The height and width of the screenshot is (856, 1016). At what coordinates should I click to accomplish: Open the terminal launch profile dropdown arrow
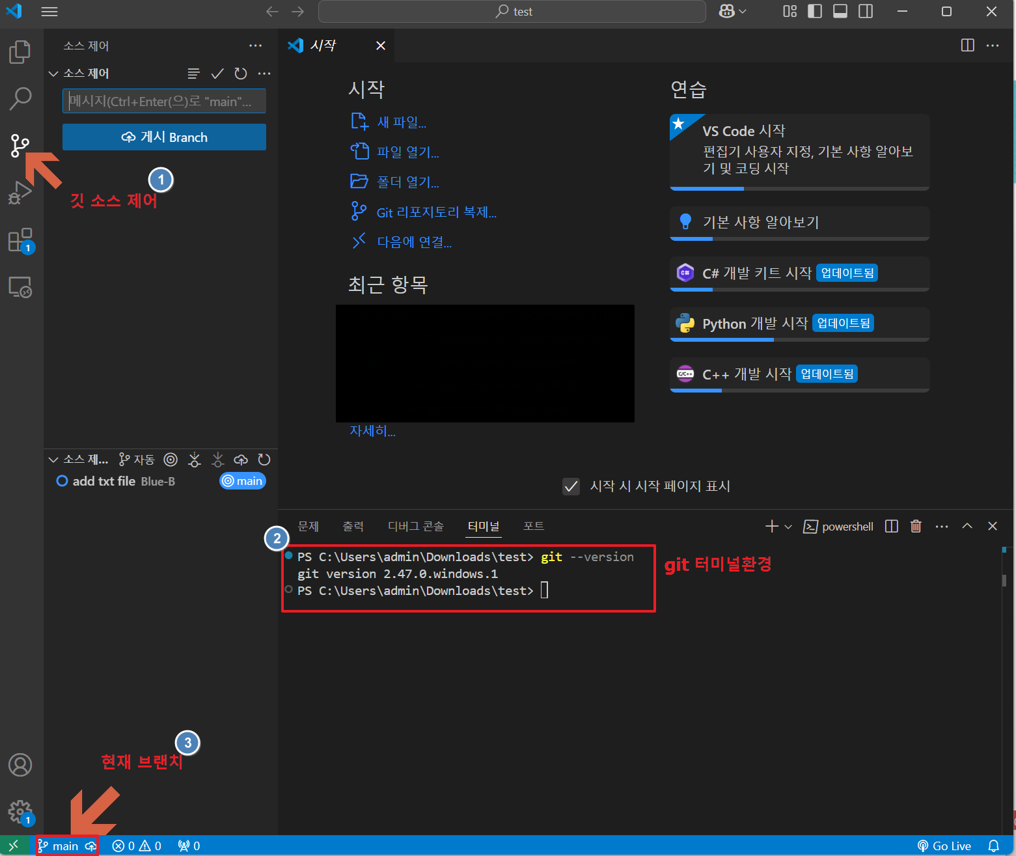788,527
